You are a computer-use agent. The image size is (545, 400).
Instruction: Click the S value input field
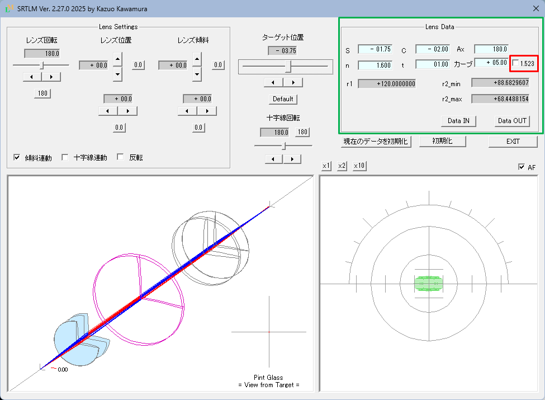(x=376, y=49)
